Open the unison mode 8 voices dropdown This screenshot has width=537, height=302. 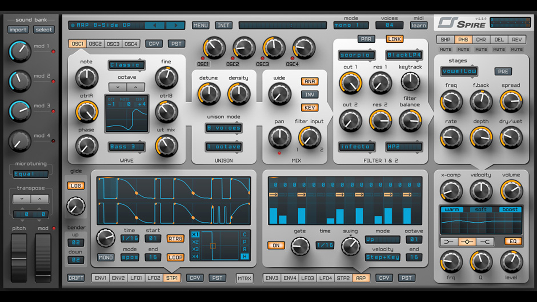pyautogui.click(x=224, y=128)
